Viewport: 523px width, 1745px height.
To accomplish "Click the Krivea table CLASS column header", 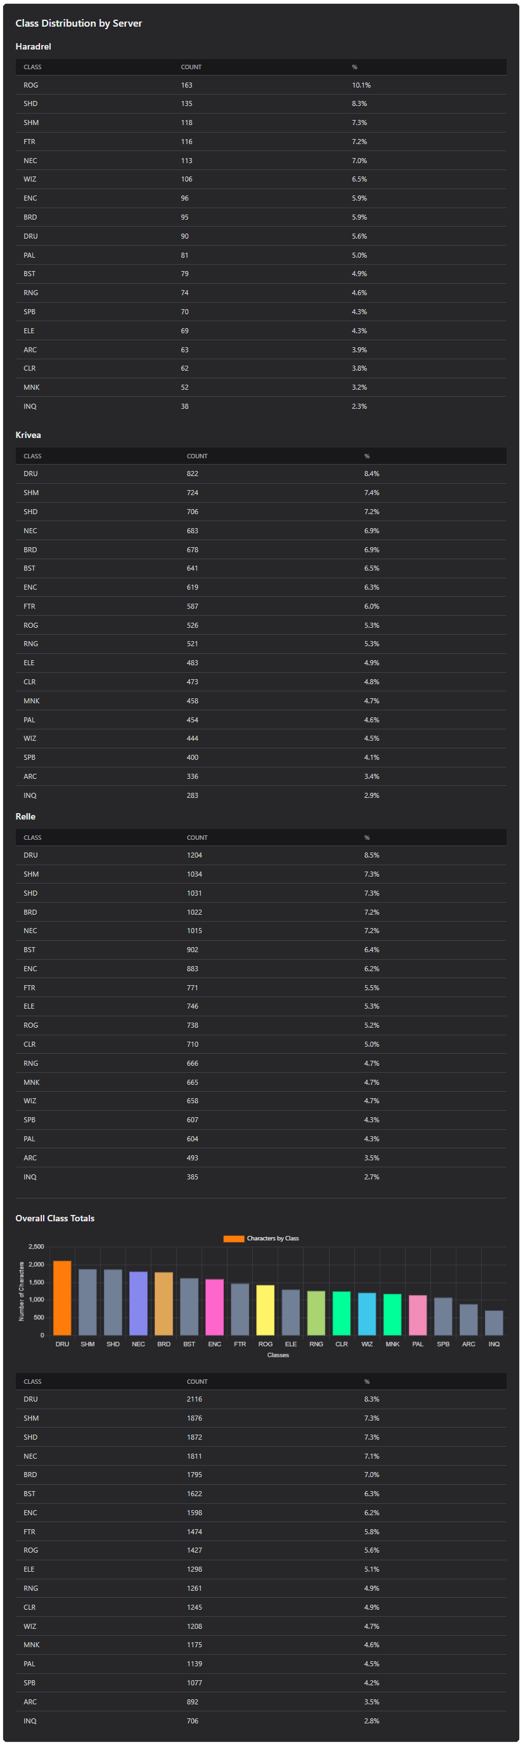I will pos(32,456).
